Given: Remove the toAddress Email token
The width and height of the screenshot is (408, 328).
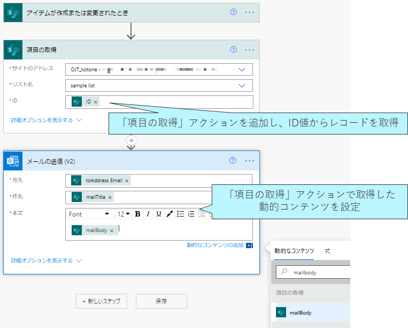Looking at the screenshot, I should [127, 181].
